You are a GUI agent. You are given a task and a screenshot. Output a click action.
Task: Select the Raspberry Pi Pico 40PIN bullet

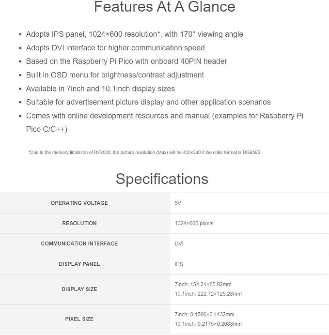126,61
